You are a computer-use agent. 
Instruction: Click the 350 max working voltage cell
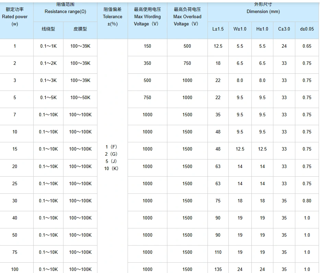point(147,64)
